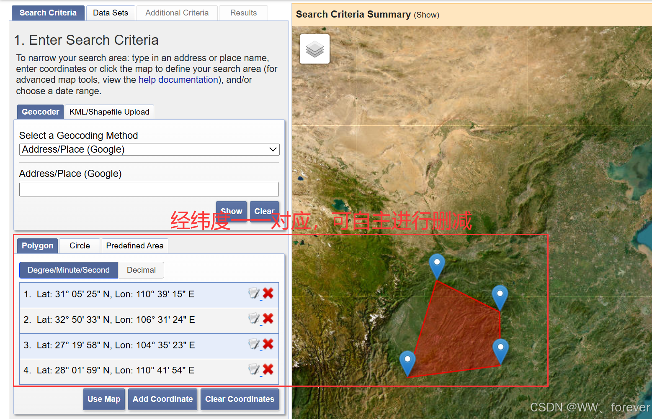Select the Geocoder tab
Viewport: 652px width, 419px height.
coord(40,112)
